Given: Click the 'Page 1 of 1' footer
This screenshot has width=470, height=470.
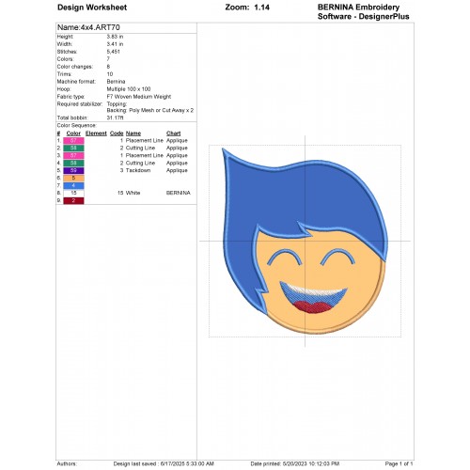Looking at the screenshot, I should (x=399, y=463).
